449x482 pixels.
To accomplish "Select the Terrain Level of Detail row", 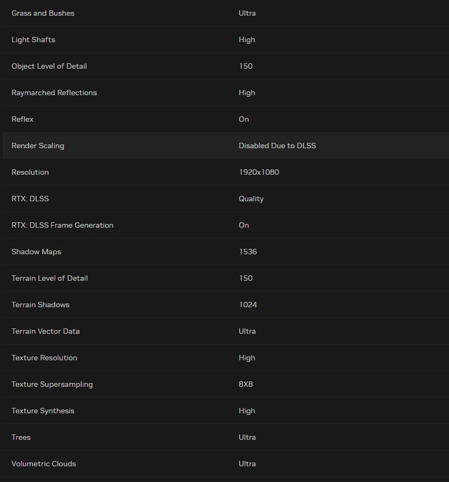I will [226, 278].
